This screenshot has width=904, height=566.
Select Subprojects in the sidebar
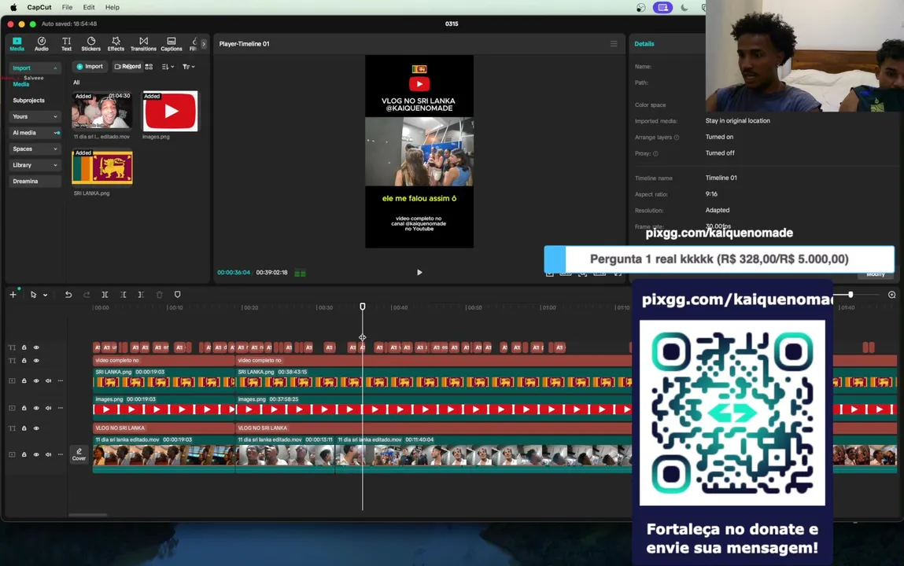pos(29,100)
